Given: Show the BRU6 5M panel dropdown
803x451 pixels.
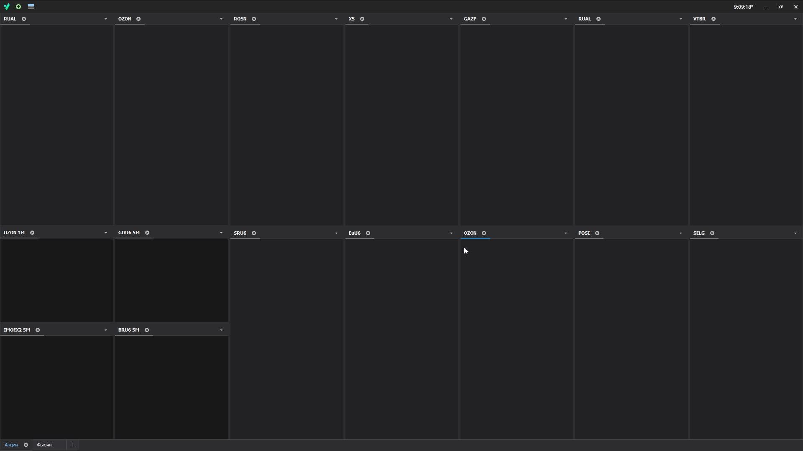Looking at the screenshot, I should click(221, 330).
